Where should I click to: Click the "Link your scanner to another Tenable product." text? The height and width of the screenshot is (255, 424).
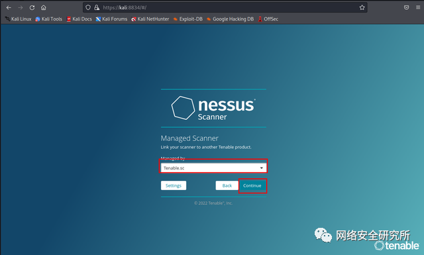tap(206, 147)
